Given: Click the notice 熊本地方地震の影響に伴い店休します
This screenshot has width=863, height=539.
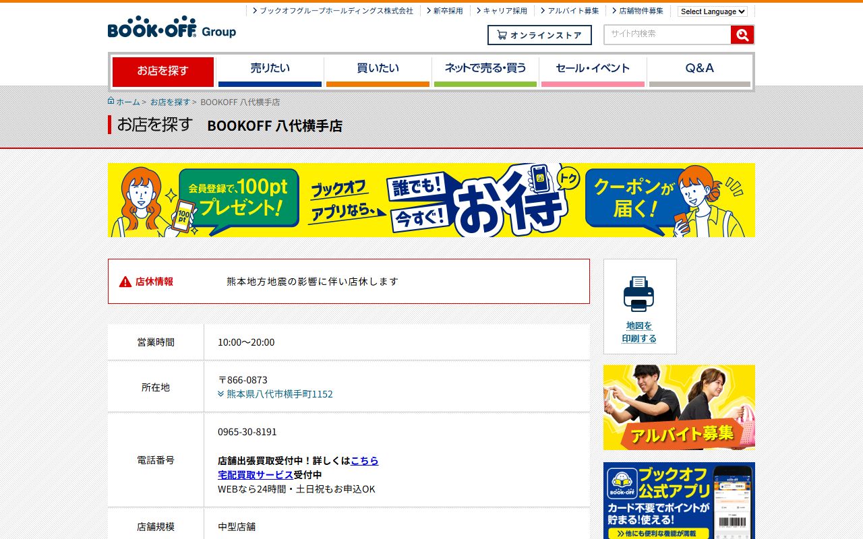Looking at the screenshot, I should [313, 282].
